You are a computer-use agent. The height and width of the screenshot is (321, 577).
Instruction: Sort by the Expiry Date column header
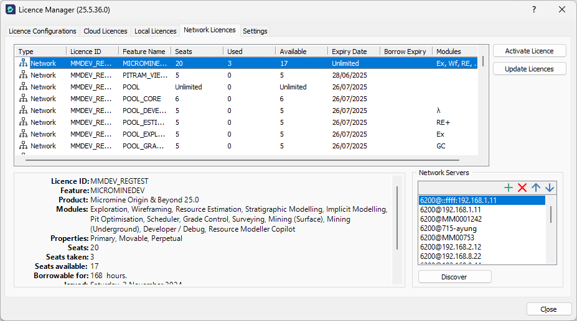354,52
